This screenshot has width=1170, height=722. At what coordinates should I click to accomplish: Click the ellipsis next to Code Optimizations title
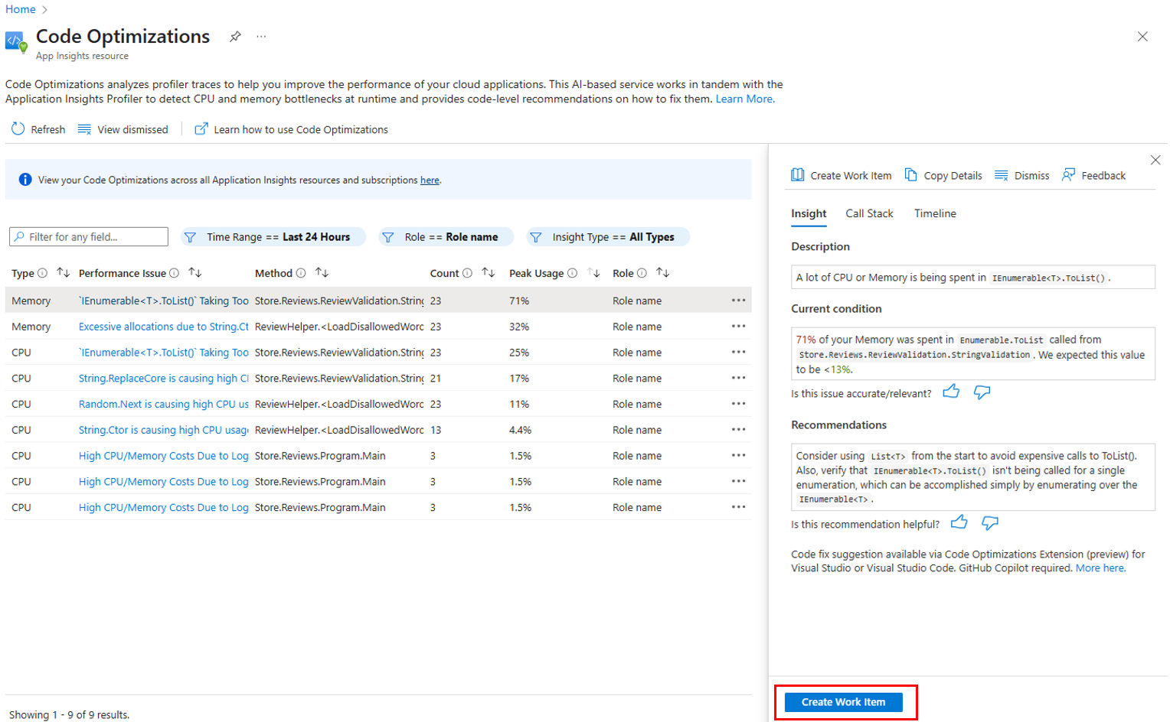[x=261, y=36]
